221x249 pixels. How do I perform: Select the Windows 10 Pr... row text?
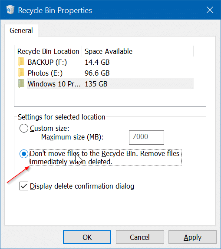(54, 84)
